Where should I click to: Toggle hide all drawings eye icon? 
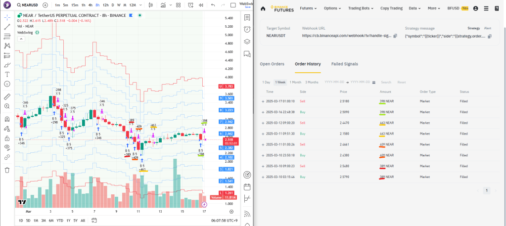[x=7, y=147]
